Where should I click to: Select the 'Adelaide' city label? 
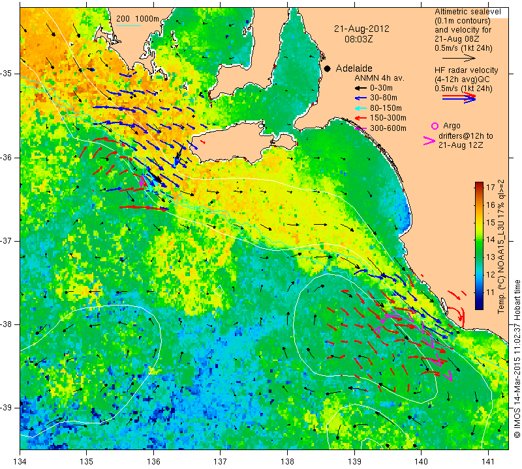pos(354,68)
